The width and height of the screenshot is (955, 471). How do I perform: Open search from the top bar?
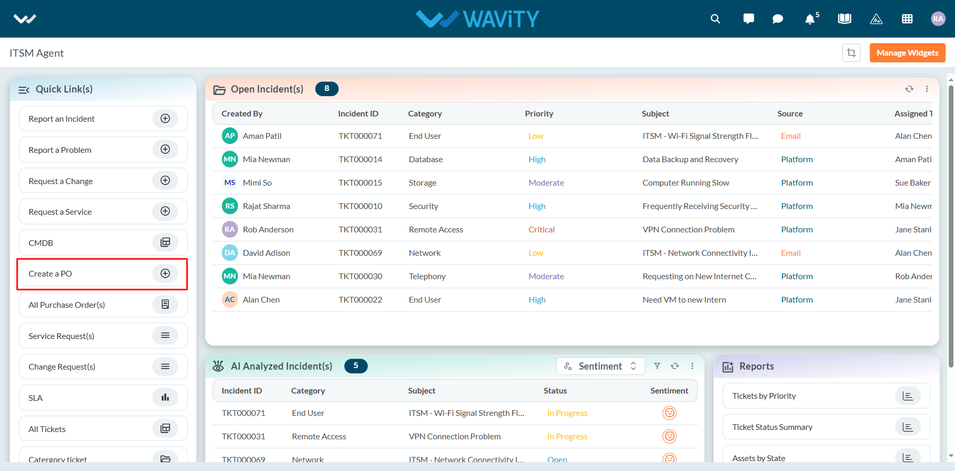point(715,19)
